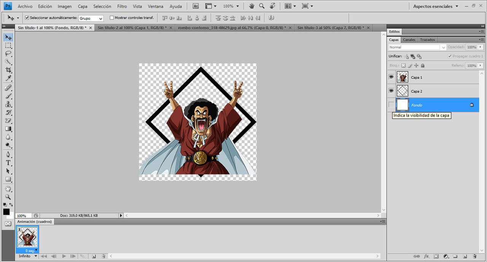Open the Capas panel options menu
Screen dimensions: 487x262
point(481,39)
